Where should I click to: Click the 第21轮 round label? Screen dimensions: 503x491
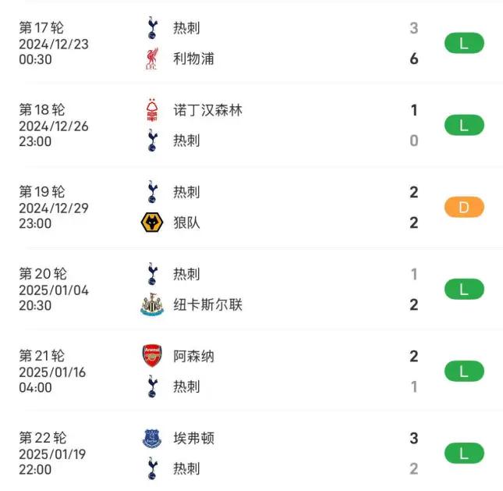(42, 356)
